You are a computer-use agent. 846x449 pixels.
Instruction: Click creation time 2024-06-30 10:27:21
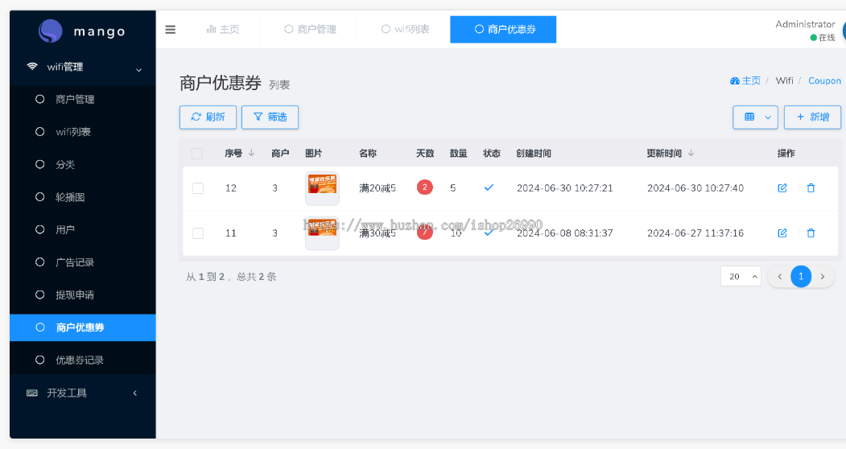pos(564,187)
